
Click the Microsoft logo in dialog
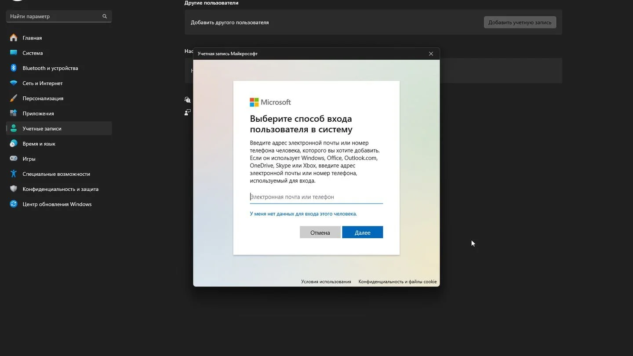270,102
